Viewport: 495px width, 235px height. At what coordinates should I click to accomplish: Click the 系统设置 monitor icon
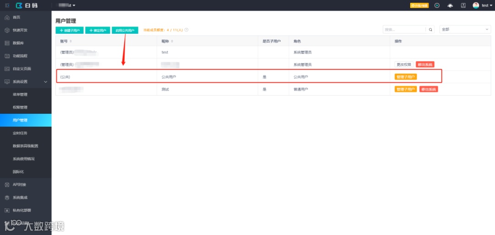tap(7, 81)
